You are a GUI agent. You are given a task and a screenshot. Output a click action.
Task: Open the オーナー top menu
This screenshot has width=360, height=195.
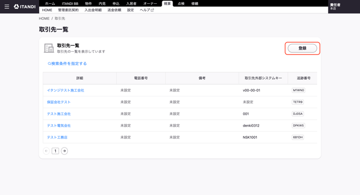150,3
